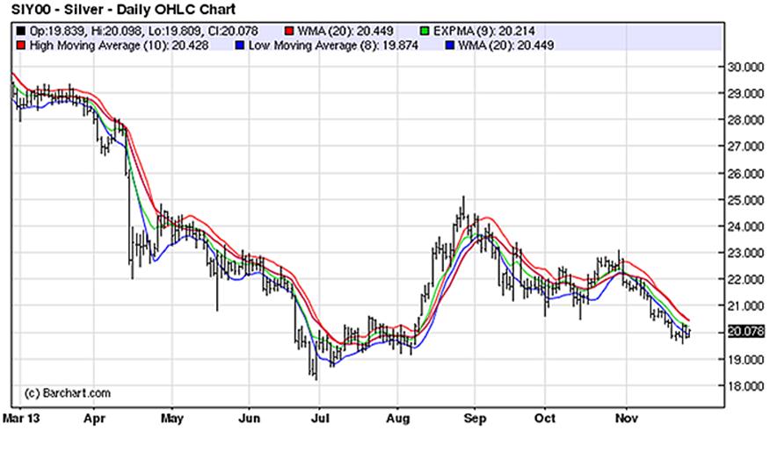Click the red High Moving Average swatch
The height and width of the screenshot is (452, 770).
tap(18, 42)
